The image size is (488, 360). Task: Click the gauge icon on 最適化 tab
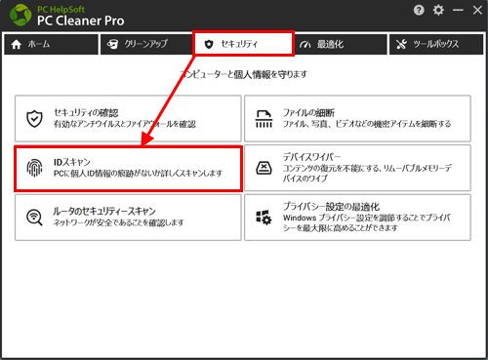[305, 45]
